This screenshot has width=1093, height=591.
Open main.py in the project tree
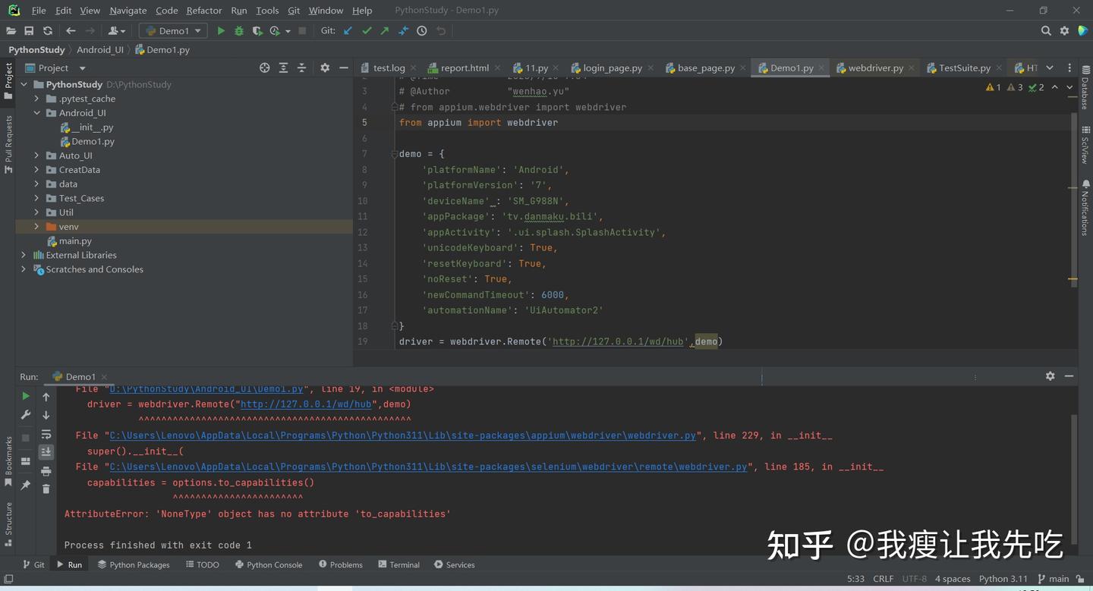75,241
